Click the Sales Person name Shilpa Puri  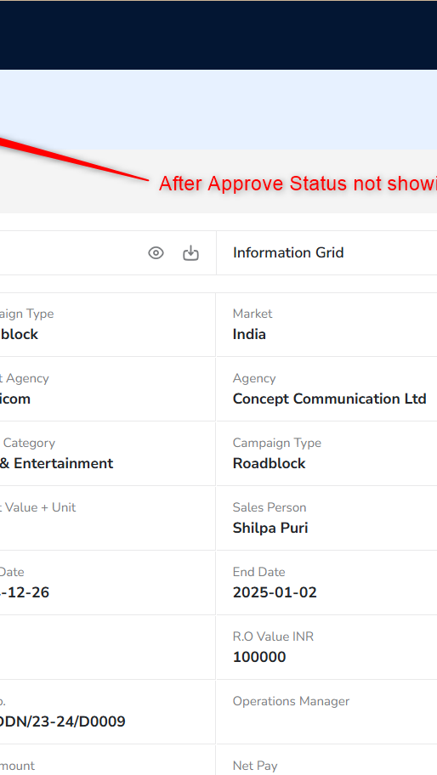[x=270, y=528]
